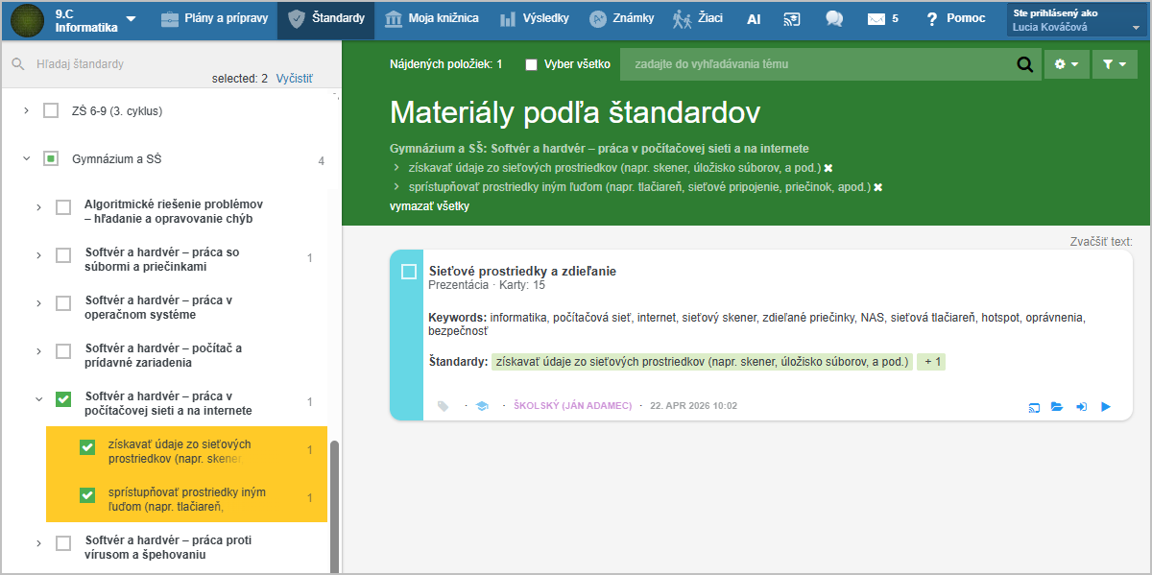Open the filter funnel dropdown
This screenshot has width=1152, height=575.
click(1114, 64)
